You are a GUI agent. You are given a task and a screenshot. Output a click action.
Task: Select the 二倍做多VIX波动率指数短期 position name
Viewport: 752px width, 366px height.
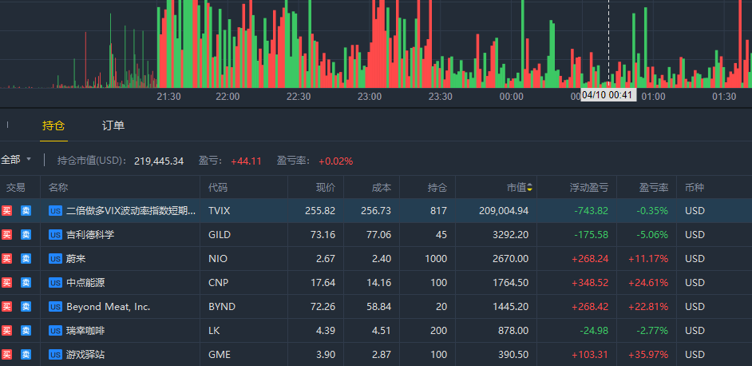(131, 211)
